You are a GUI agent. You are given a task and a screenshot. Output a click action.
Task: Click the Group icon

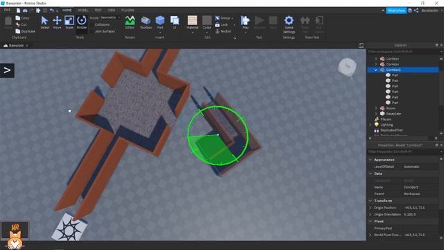pyautogui.click(x=217, y=18)
